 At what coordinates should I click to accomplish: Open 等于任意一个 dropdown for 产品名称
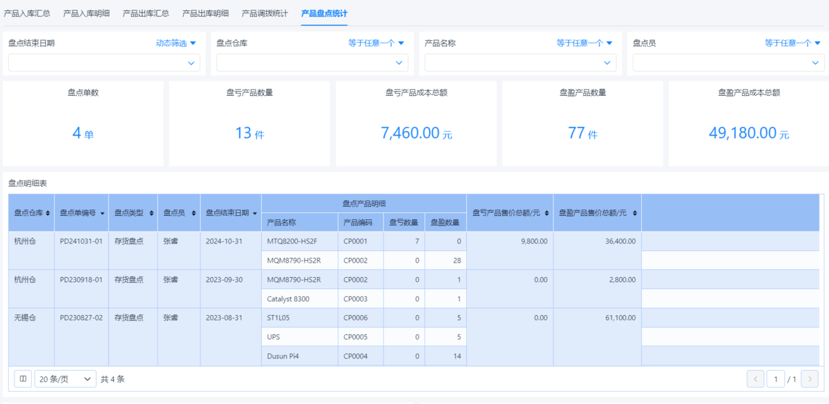(x=584, y=43)
